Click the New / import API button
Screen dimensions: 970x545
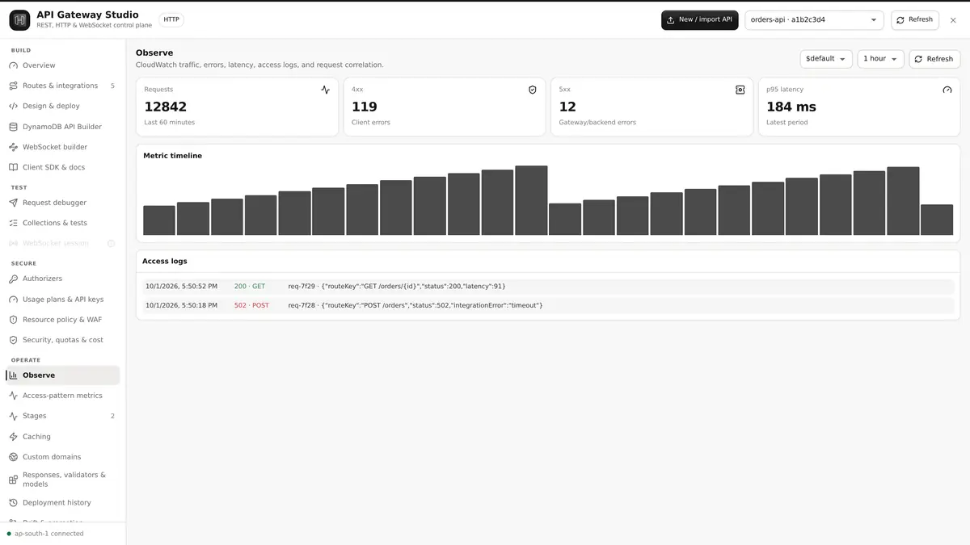(699, 20)
